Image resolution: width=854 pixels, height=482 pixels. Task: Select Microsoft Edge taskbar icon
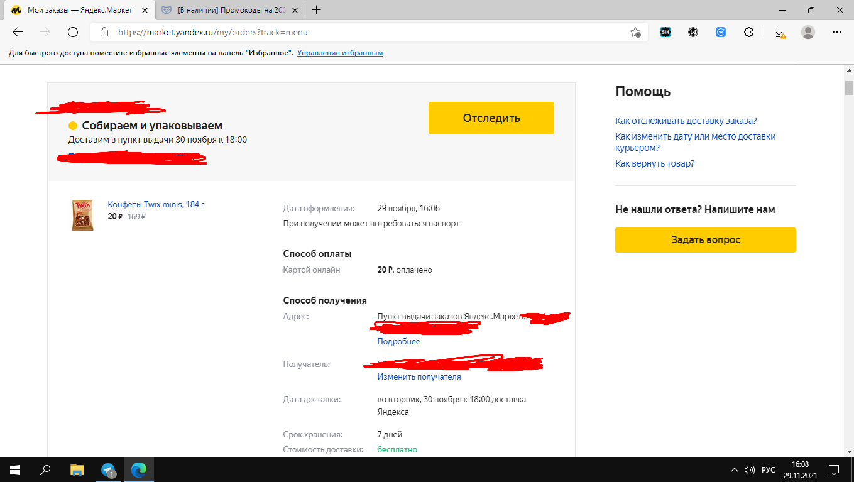tap(139, 469)
